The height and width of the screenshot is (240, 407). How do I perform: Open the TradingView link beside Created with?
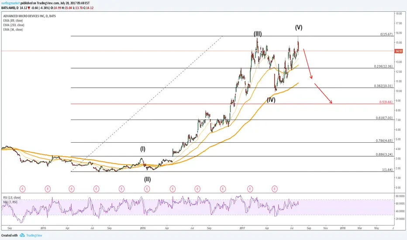34,235
